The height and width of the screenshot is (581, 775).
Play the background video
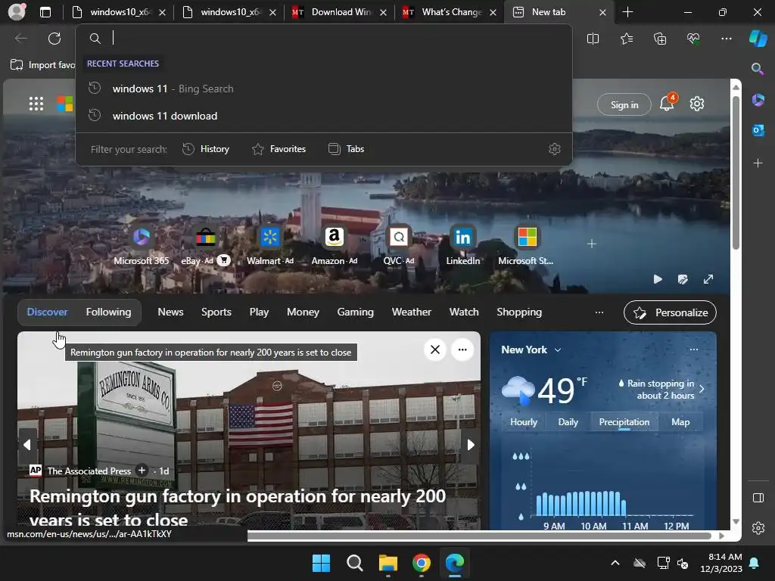658,280
